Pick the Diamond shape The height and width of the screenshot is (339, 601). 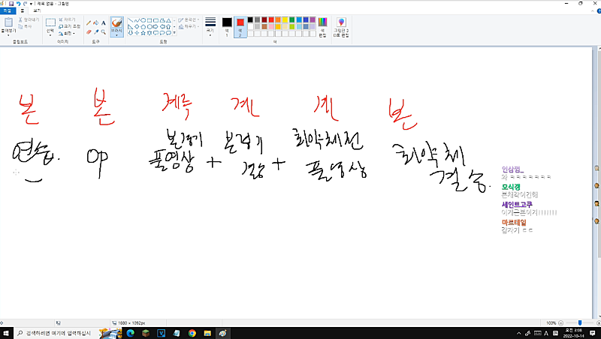point(137,27)
